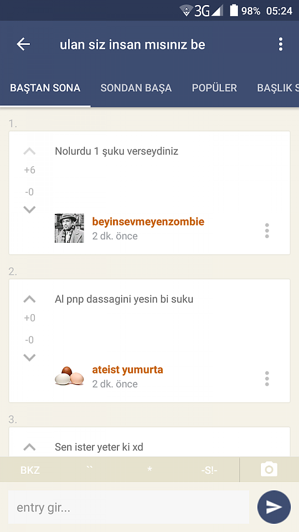Switch to POPÜLER tab

click(214, 88)
